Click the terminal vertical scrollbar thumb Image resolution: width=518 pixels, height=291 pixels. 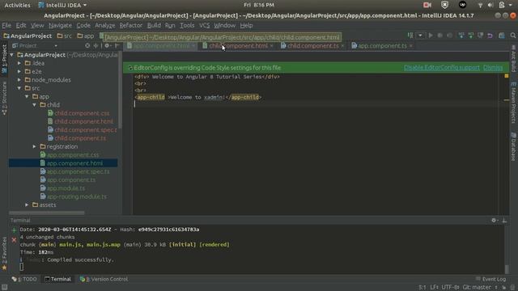coord(507,268)
